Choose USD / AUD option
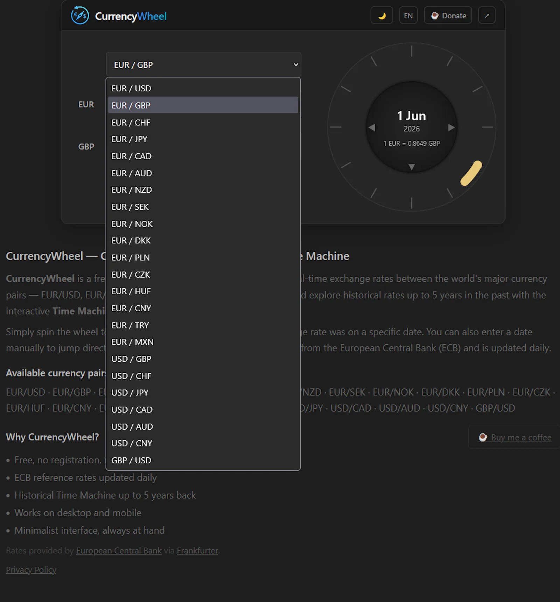The height and width of the screenshot is (602, 560). click(203, 427)
